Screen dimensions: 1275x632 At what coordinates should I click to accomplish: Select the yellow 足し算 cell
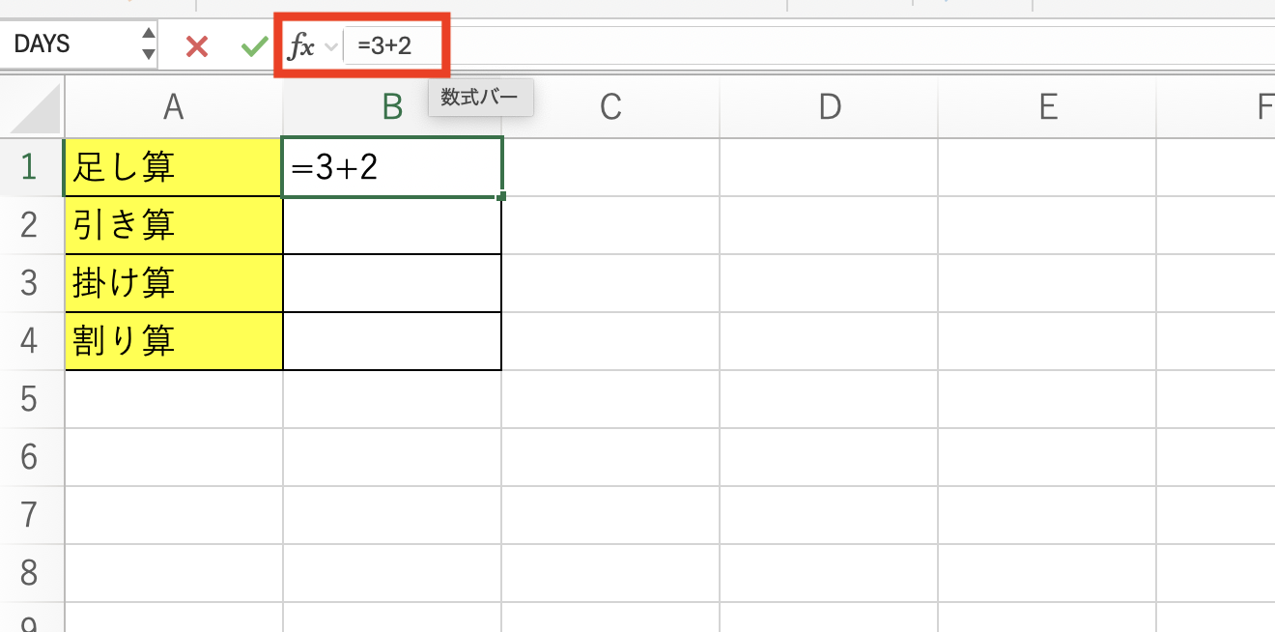[172, 166]
